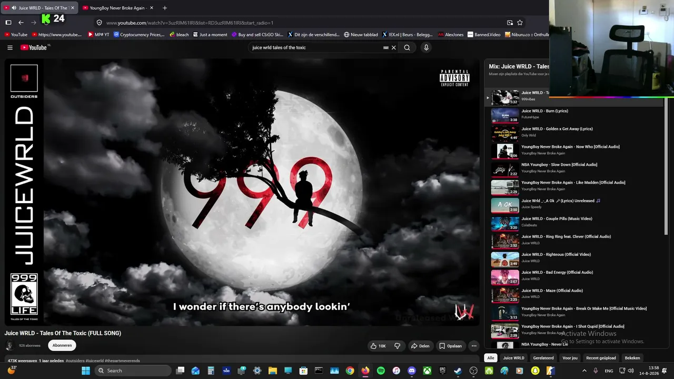Select the Alle filter chip

[491, 358]
